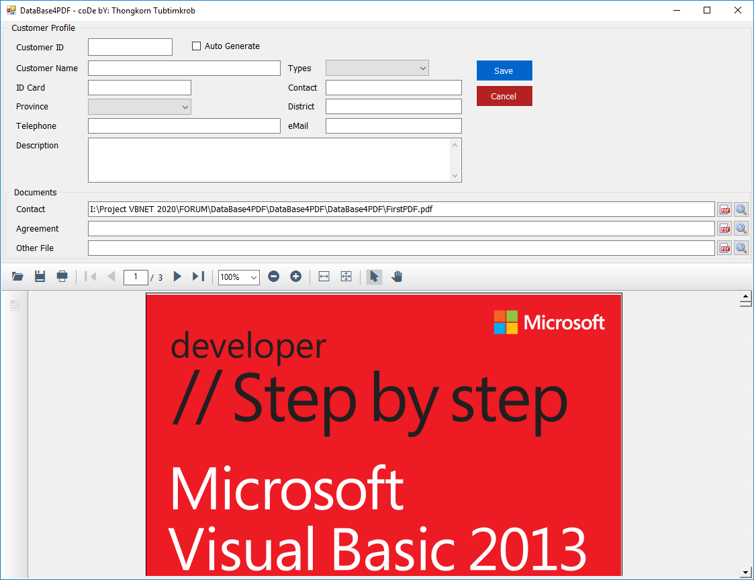Click the current page number box
This screenshot has height=580, width=754.
click(x=136, y=277)
